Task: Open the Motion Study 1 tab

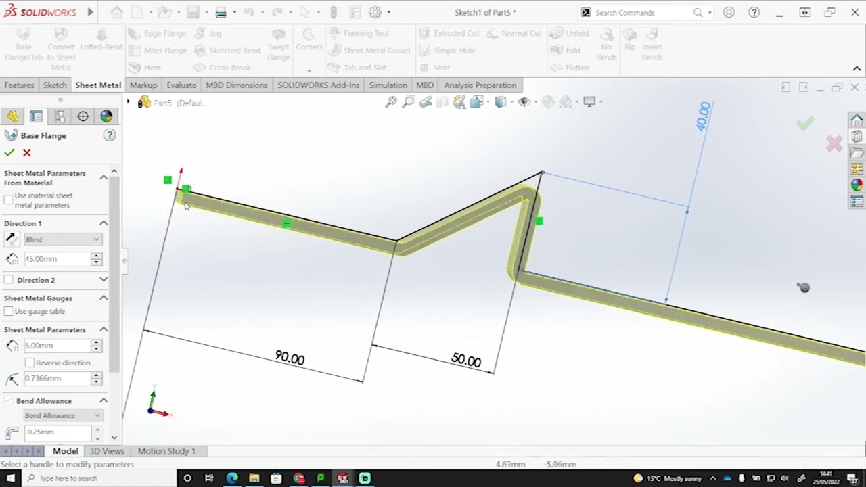Action: click(166, 451)
